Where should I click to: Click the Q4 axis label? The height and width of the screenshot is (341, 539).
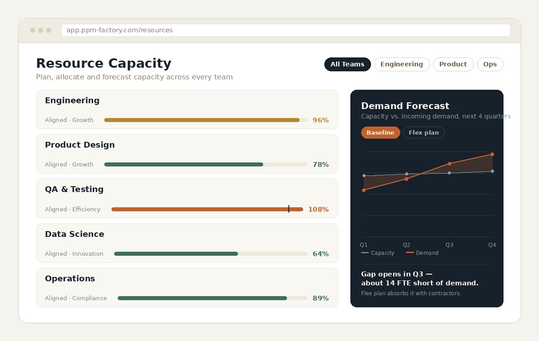click(x=492, y=245)
